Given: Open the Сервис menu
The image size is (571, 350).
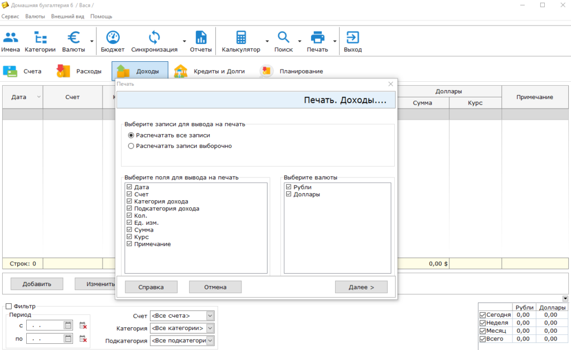Looking at the screenshot, I should 10,17.
